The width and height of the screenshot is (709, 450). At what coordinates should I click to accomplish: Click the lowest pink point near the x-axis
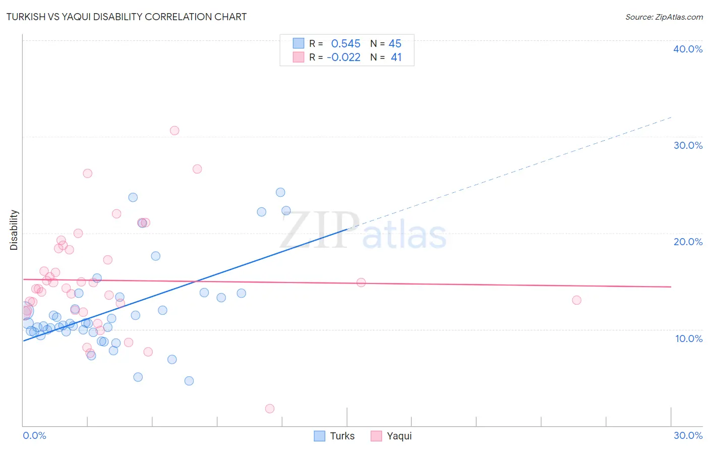coord(270,409)
